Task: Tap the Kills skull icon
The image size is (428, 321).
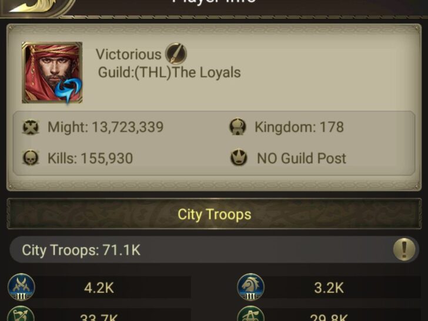Action: 31,158
